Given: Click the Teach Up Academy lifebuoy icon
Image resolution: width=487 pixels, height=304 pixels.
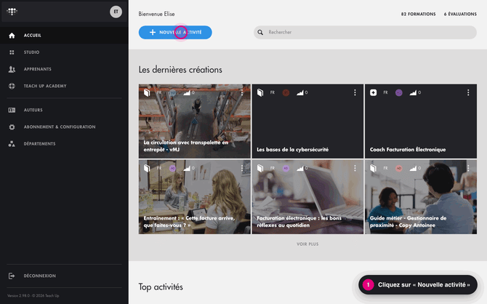Looking at the screenshot, I should (x=12, y=86).
